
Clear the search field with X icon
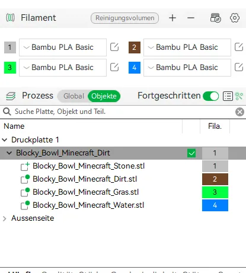point(239,112)
